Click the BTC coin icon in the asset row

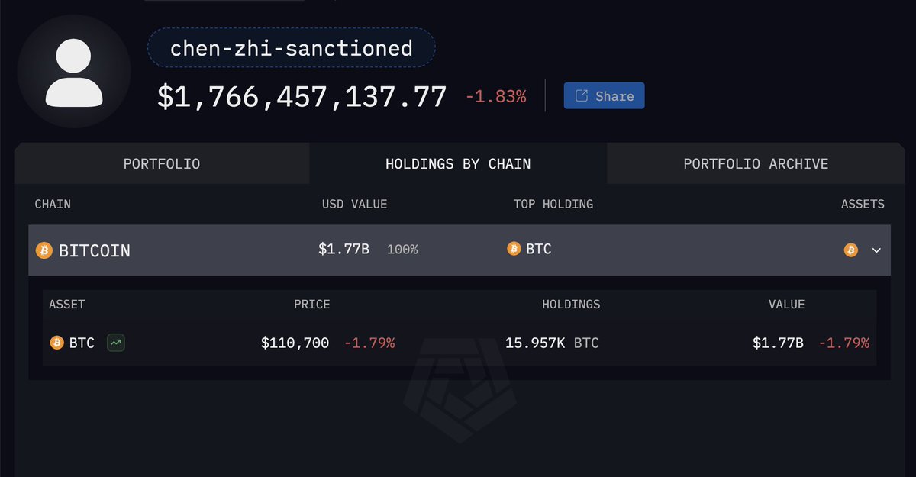pyautogui.click(x=56, y=343)
